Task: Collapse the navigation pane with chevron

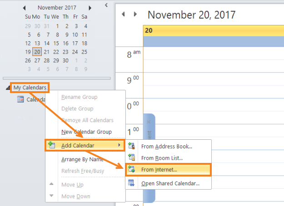Action: 106,5
